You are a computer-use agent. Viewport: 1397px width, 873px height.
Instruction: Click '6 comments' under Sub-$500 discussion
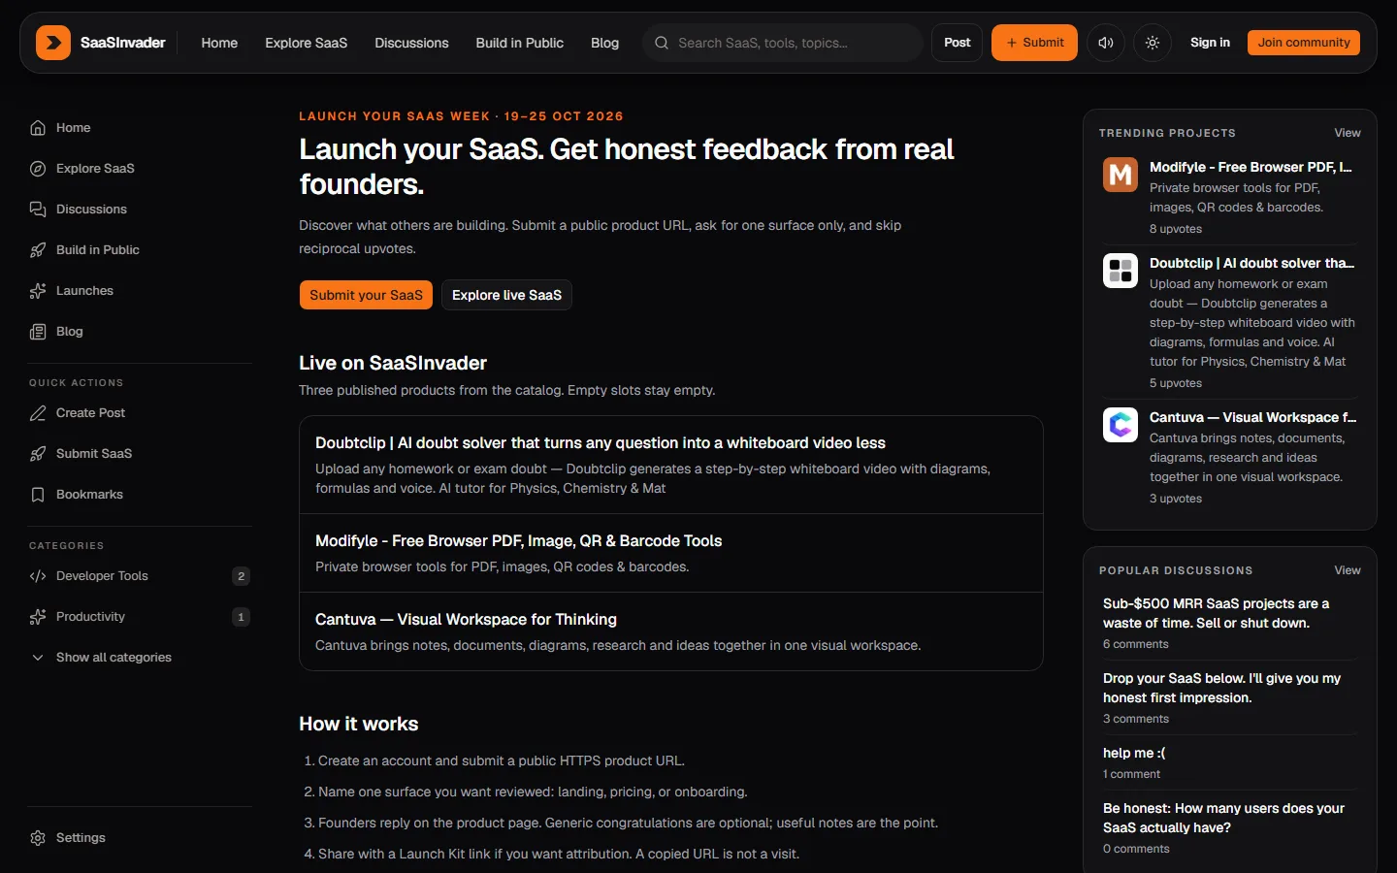point(1136,644)
